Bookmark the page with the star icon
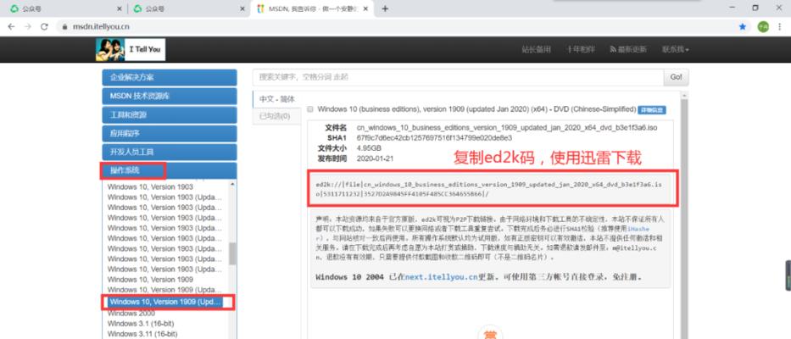This screenshot has width=791, height=339. (743, 27)
